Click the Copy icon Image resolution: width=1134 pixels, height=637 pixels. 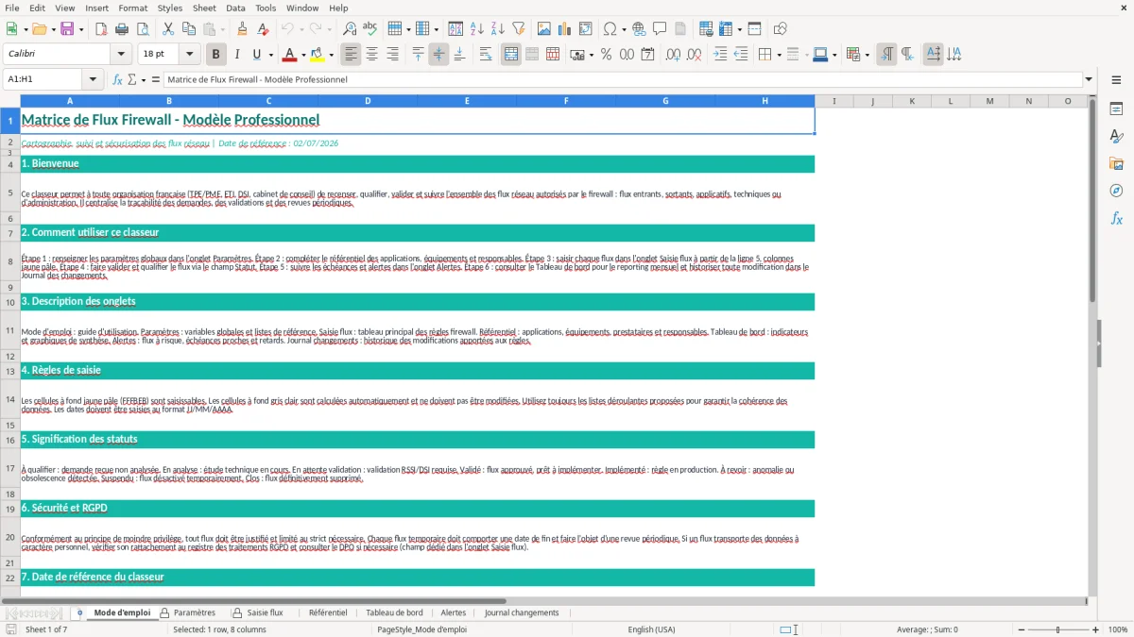point(188,29)
